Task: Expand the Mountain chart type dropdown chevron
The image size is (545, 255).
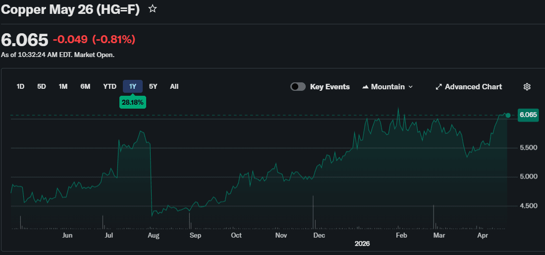Action: pyautogui.click(x=410, y=87)
